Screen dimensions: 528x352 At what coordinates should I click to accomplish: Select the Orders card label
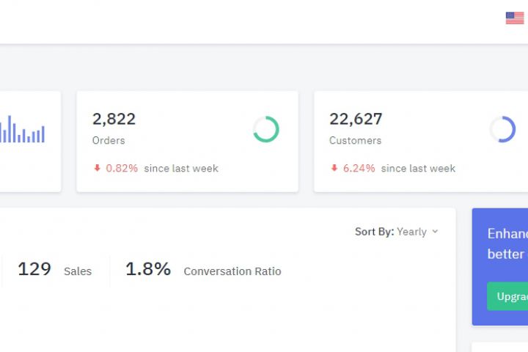tap(109, 140)
